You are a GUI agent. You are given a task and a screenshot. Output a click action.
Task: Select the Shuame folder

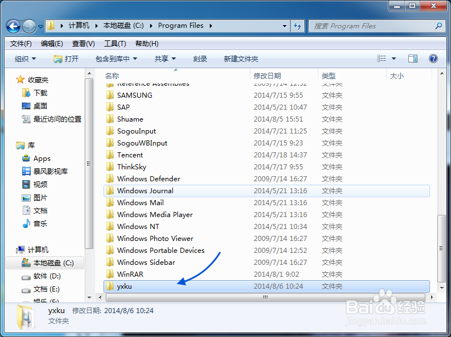click(130, 119)
